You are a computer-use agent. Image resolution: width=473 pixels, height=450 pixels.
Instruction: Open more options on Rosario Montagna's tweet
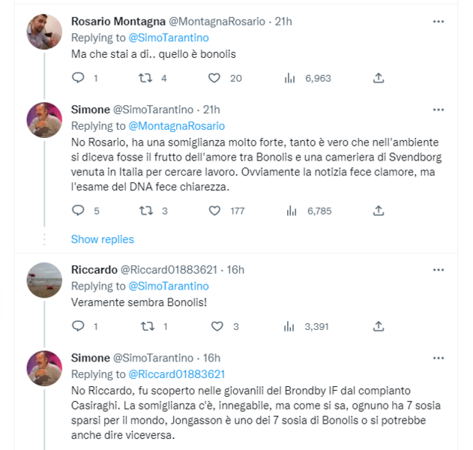click(x=439, y=22)
